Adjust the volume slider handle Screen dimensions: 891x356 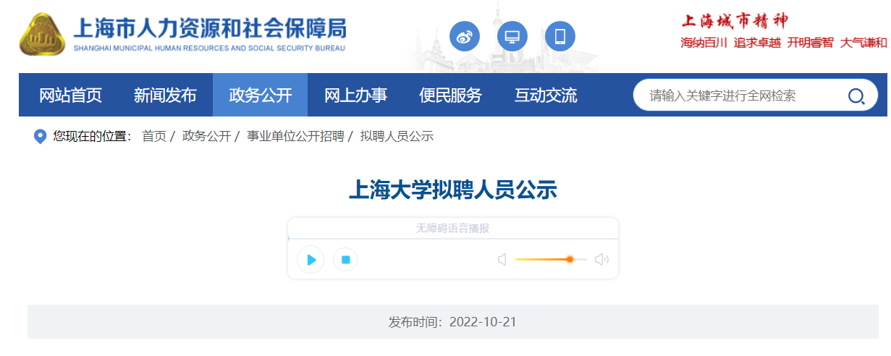[x=570, y=259]
